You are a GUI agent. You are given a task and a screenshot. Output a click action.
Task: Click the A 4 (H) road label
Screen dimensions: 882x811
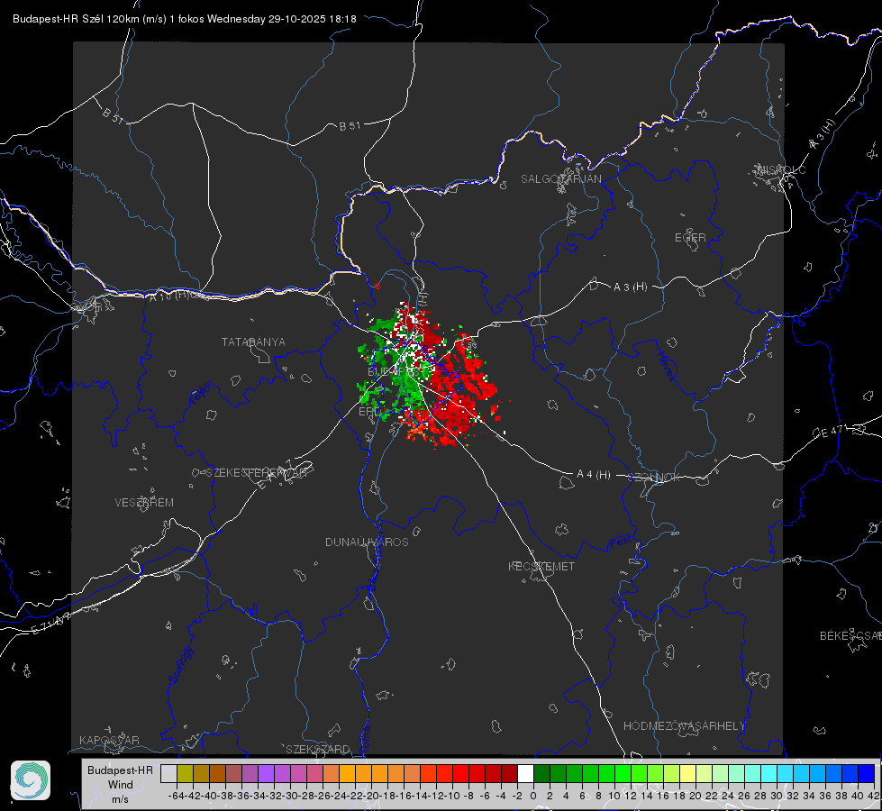coord(594,475)
